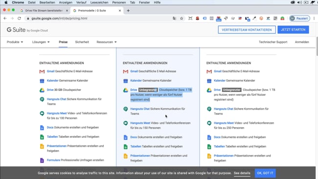
Task: Click Kalender icon in third column
Action: pos(209,81)
